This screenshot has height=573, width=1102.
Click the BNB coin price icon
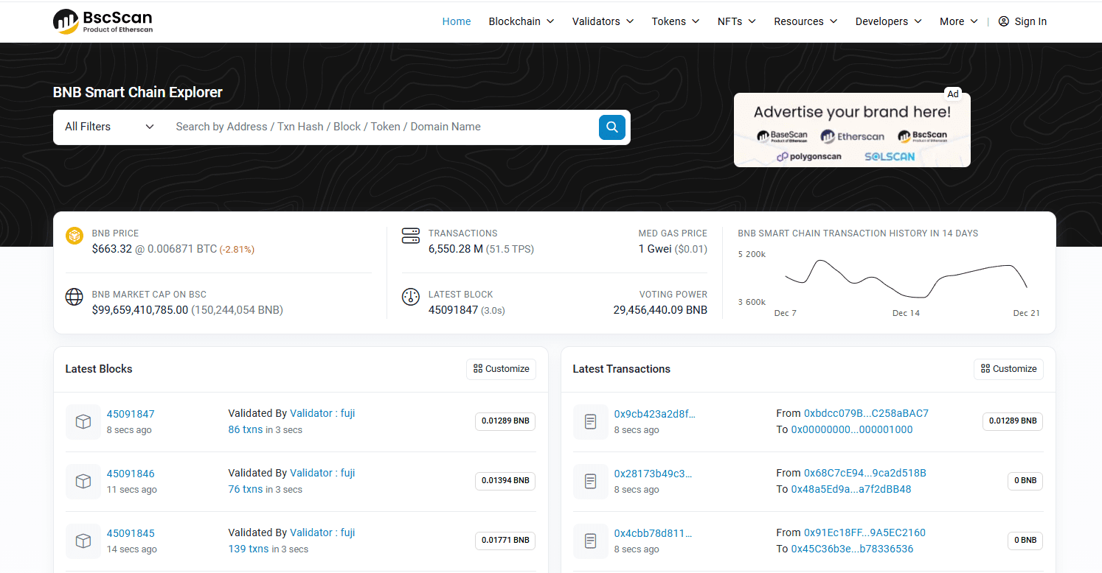(74, 236)
